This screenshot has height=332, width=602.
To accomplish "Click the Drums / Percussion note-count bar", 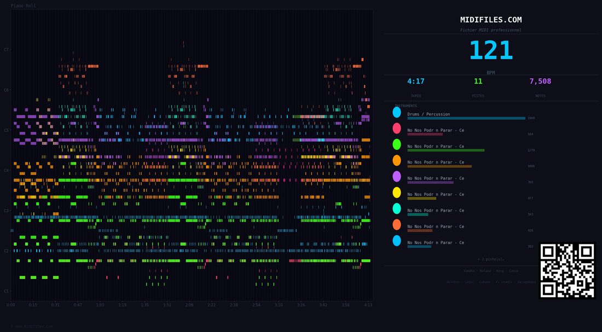I will pos(466,118).
